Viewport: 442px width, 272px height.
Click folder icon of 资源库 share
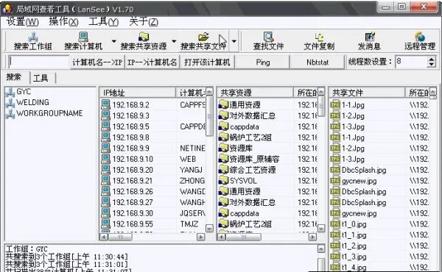point(223,148)
